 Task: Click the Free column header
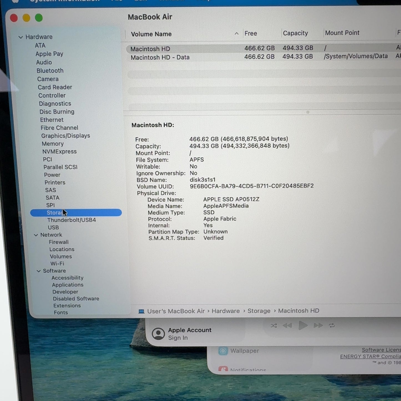[251, 33]
